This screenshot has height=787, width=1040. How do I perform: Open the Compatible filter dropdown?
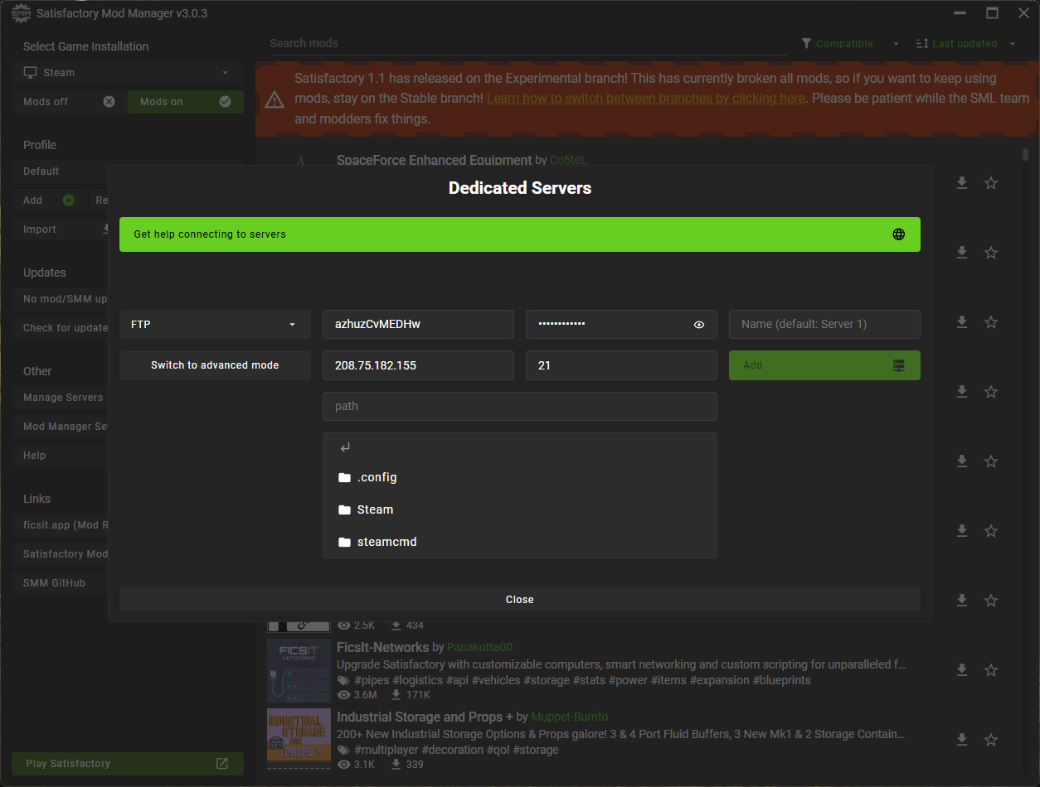pyautogui.click(x=851, y=44)
